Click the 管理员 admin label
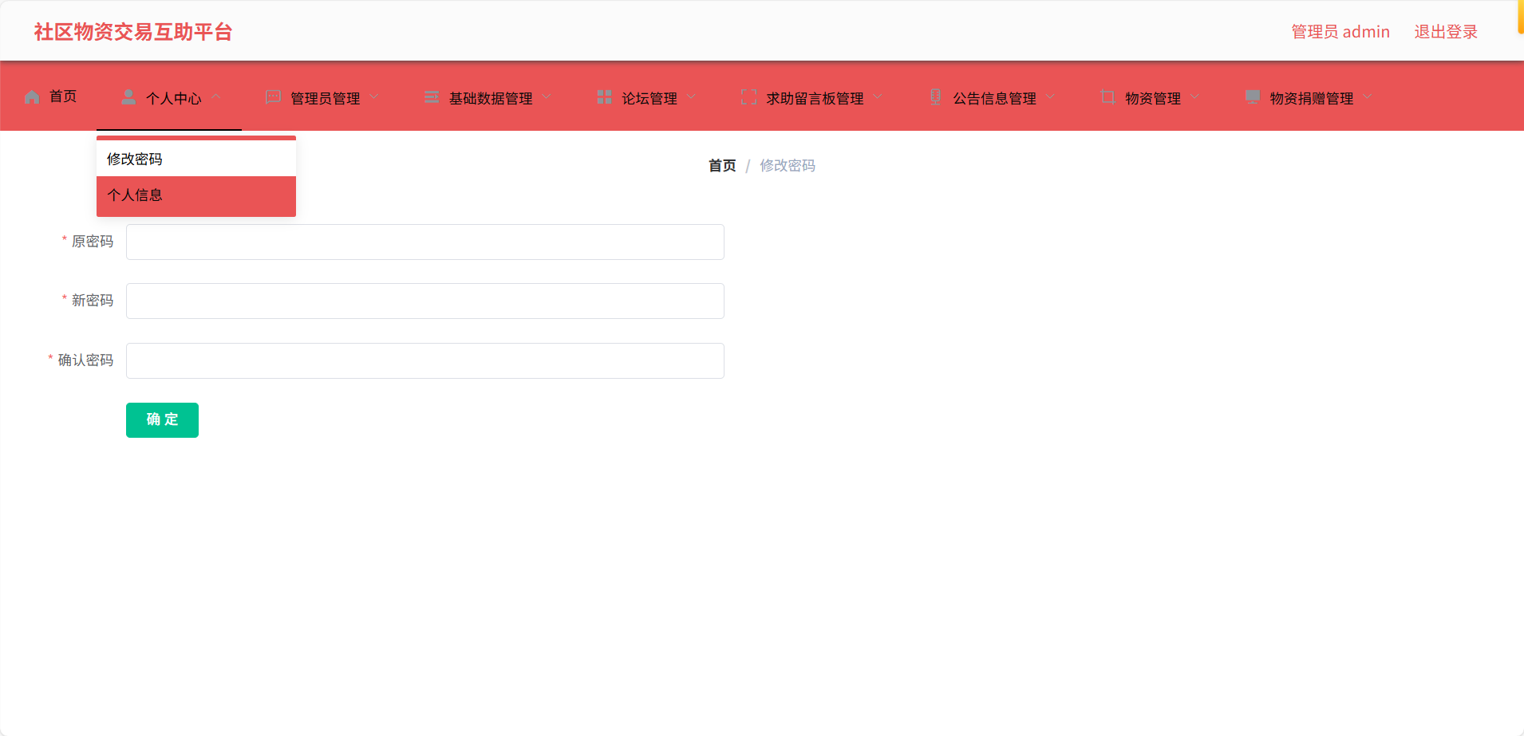 coord(1340,32)
